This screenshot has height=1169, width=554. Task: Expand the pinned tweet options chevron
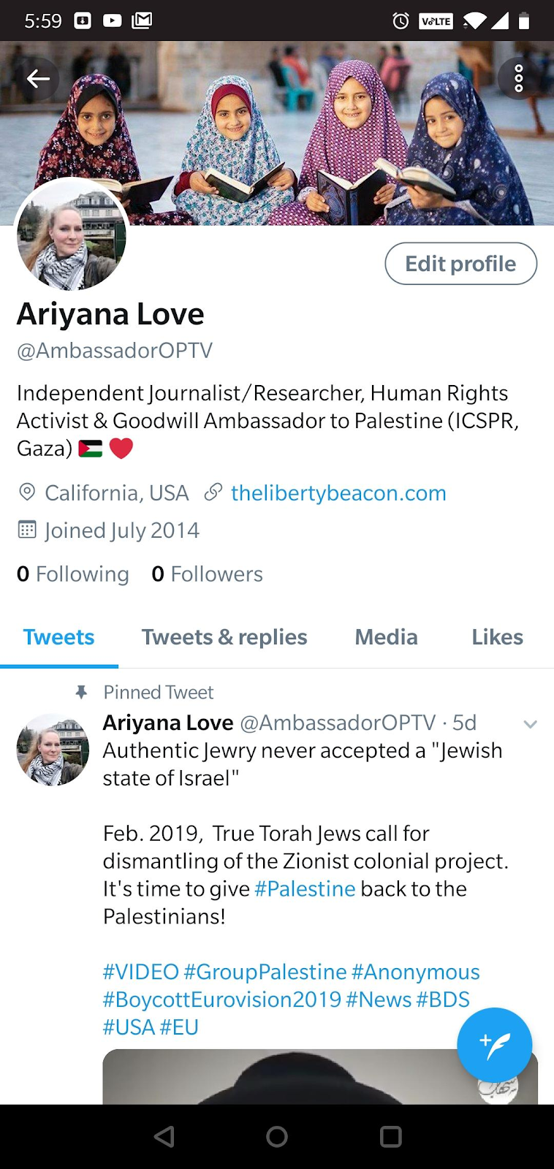coord(531,724)
